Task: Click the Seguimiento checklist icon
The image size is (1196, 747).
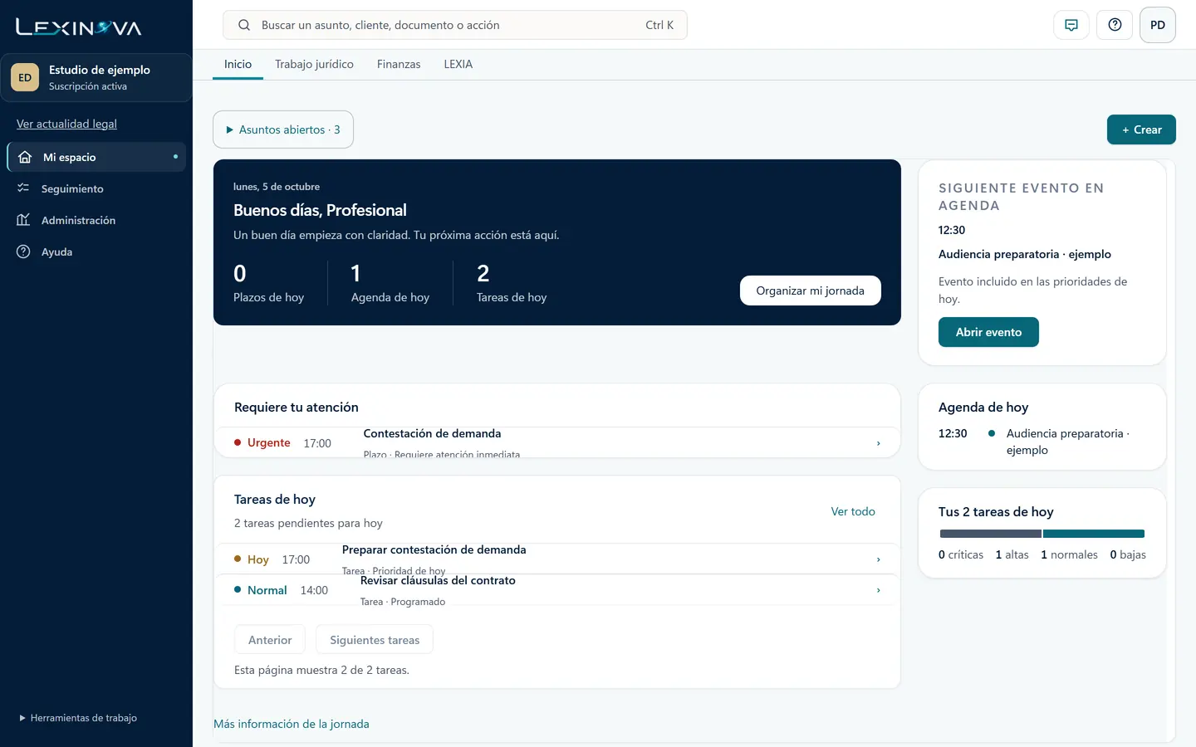Action: (x=23, y=188)
